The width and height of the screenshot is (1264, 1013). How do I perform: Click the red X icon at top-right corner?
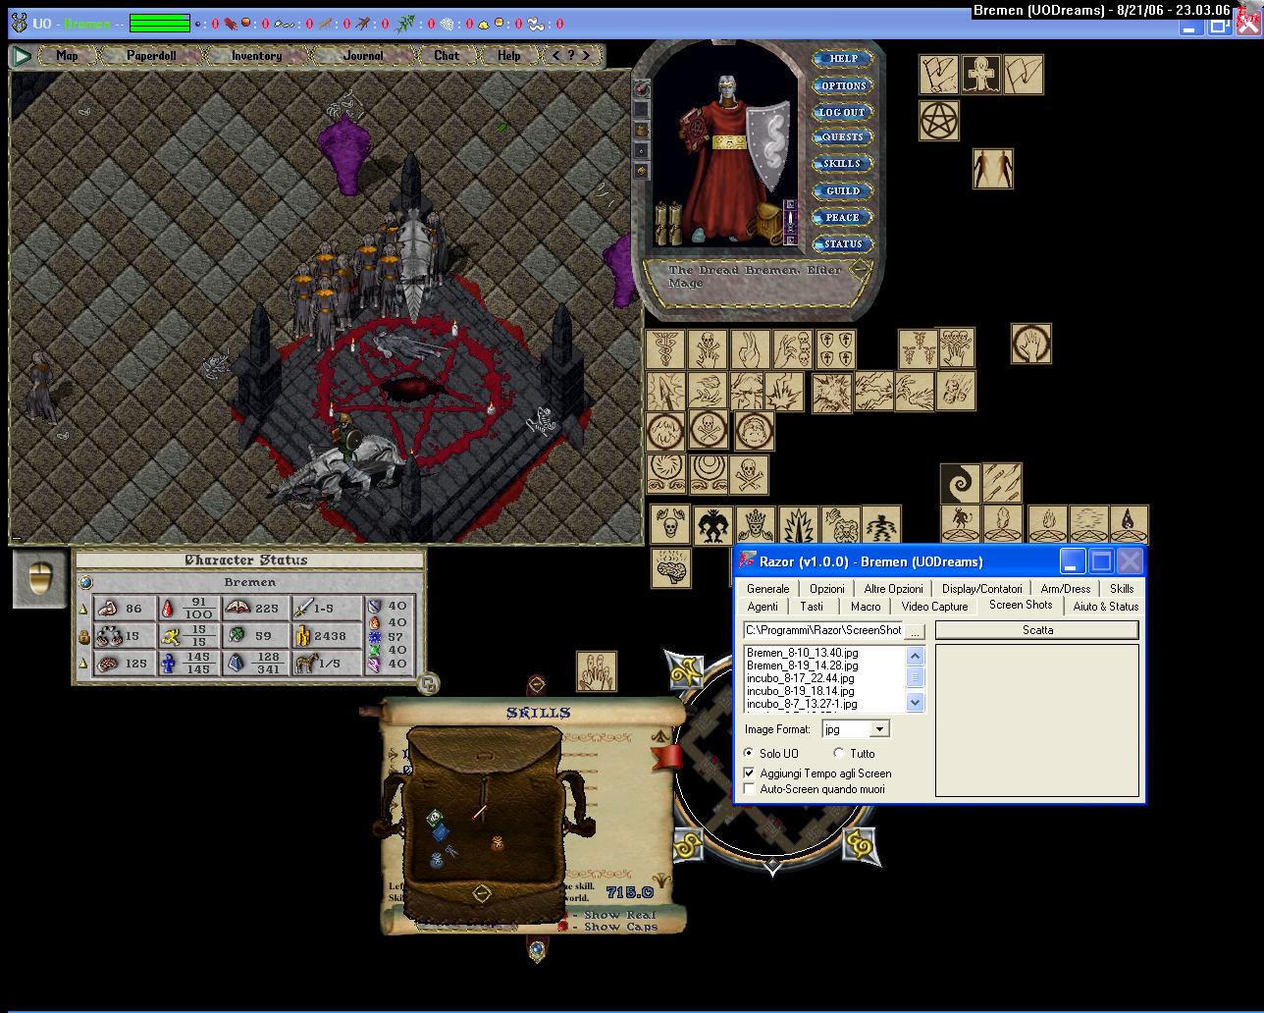click(x=1247, y=25)
